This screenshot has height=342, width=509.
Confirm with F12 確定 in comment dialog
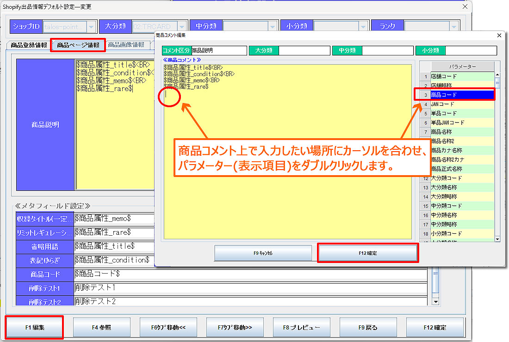coord(367,253)
